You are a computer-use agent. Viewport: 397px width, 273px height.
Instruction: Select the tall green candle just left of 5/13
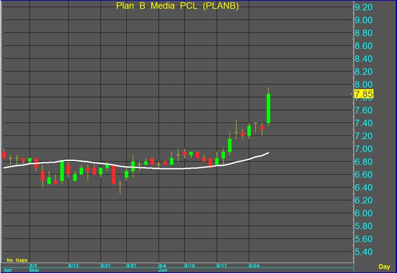coord(62,171)
